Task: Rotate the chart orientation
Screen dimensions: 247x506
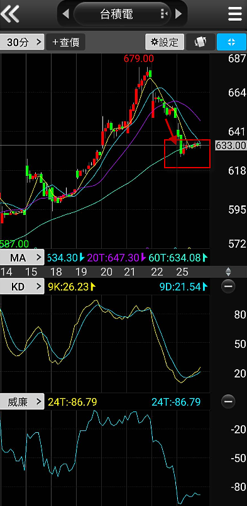Action: (200, 42)
